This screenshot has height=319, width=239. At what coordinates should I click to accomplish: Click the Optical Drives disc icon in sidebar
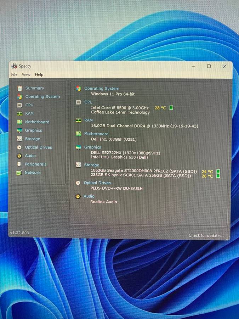[x=19, y=147]
